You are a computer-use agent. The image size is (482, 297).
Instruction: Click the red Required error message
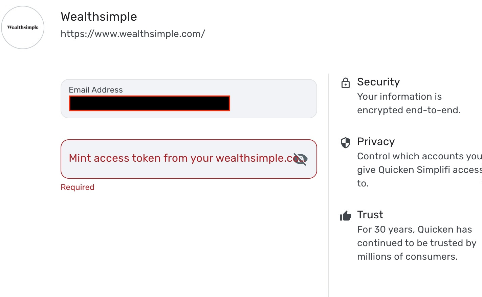(x=78, y=187)
